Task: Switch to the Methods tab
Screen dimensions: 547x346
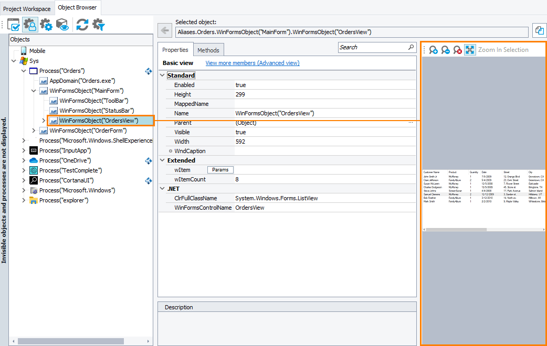Action: pos(208,50)
